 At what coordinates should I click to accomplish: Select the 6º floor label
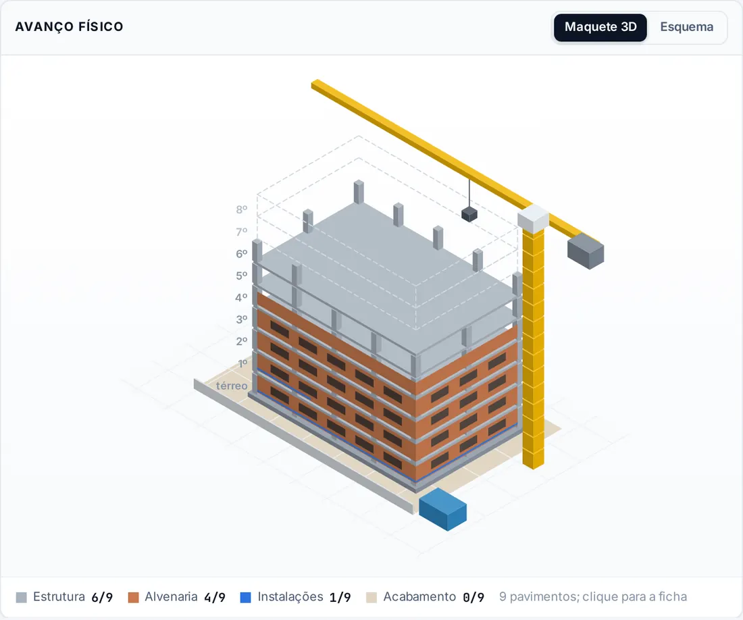tap(242, 254)
